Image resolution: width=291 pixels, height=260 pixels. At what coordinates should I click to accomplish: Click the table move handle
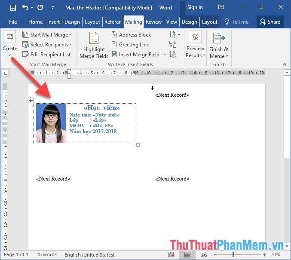[31, 100]
